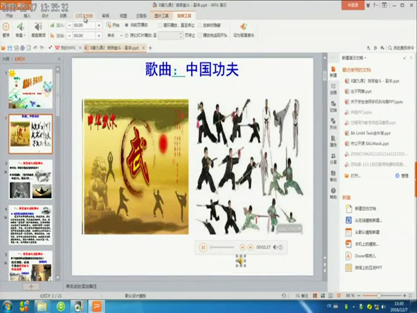Expand the audio start trigger (单击) dropdown
Image resolution: width=417 pixels, height=313 pixels.
115,36
